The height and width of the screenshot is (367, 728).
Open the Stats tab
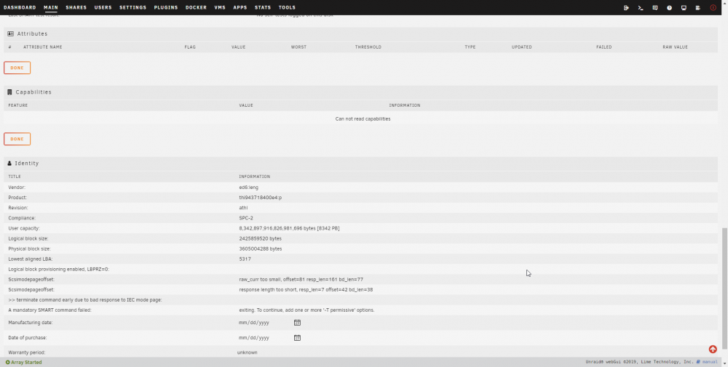click(x=263, y=7)
